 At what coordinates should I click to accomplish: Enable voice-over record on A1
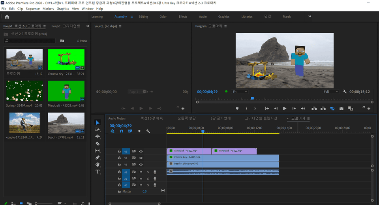[155, 172]
